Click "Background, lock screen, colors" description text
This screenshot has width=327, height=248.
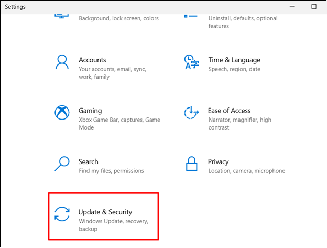pyautogui.click(x=118, y=18)
